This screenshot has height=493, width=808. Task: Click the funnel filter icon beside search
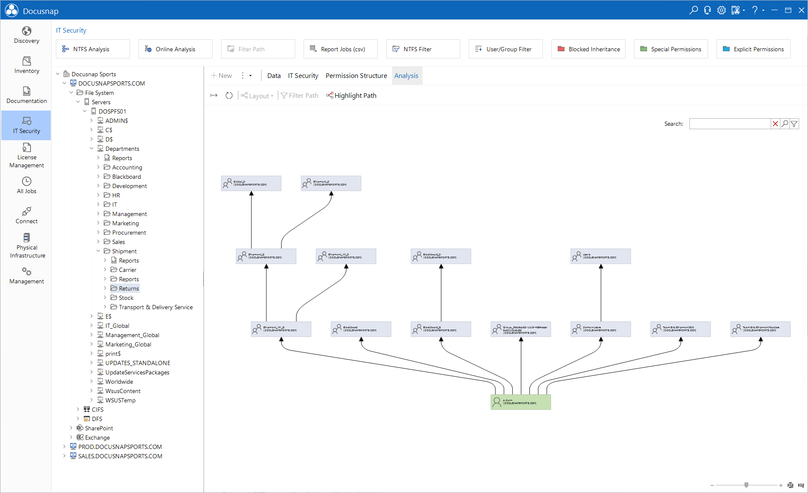(x=794, y=124)
